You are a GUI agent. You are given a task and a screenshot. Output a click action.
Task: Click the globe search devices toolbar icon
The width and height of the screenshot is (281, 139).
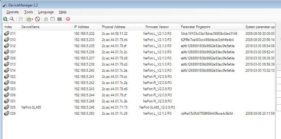point(5,19)
